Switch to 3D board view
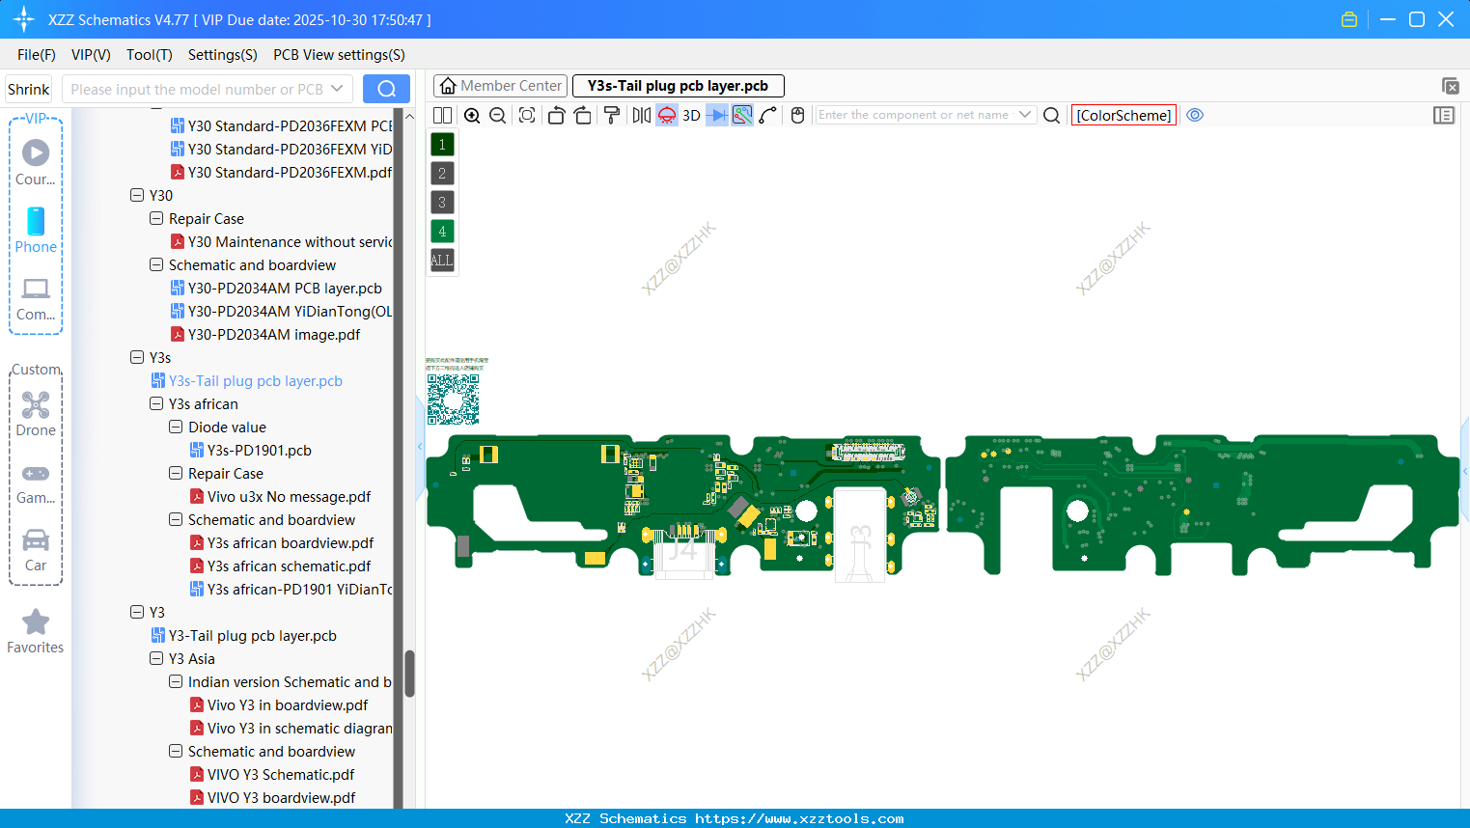The height and width of the screenshot is (828, 1470). pos(691,115)
